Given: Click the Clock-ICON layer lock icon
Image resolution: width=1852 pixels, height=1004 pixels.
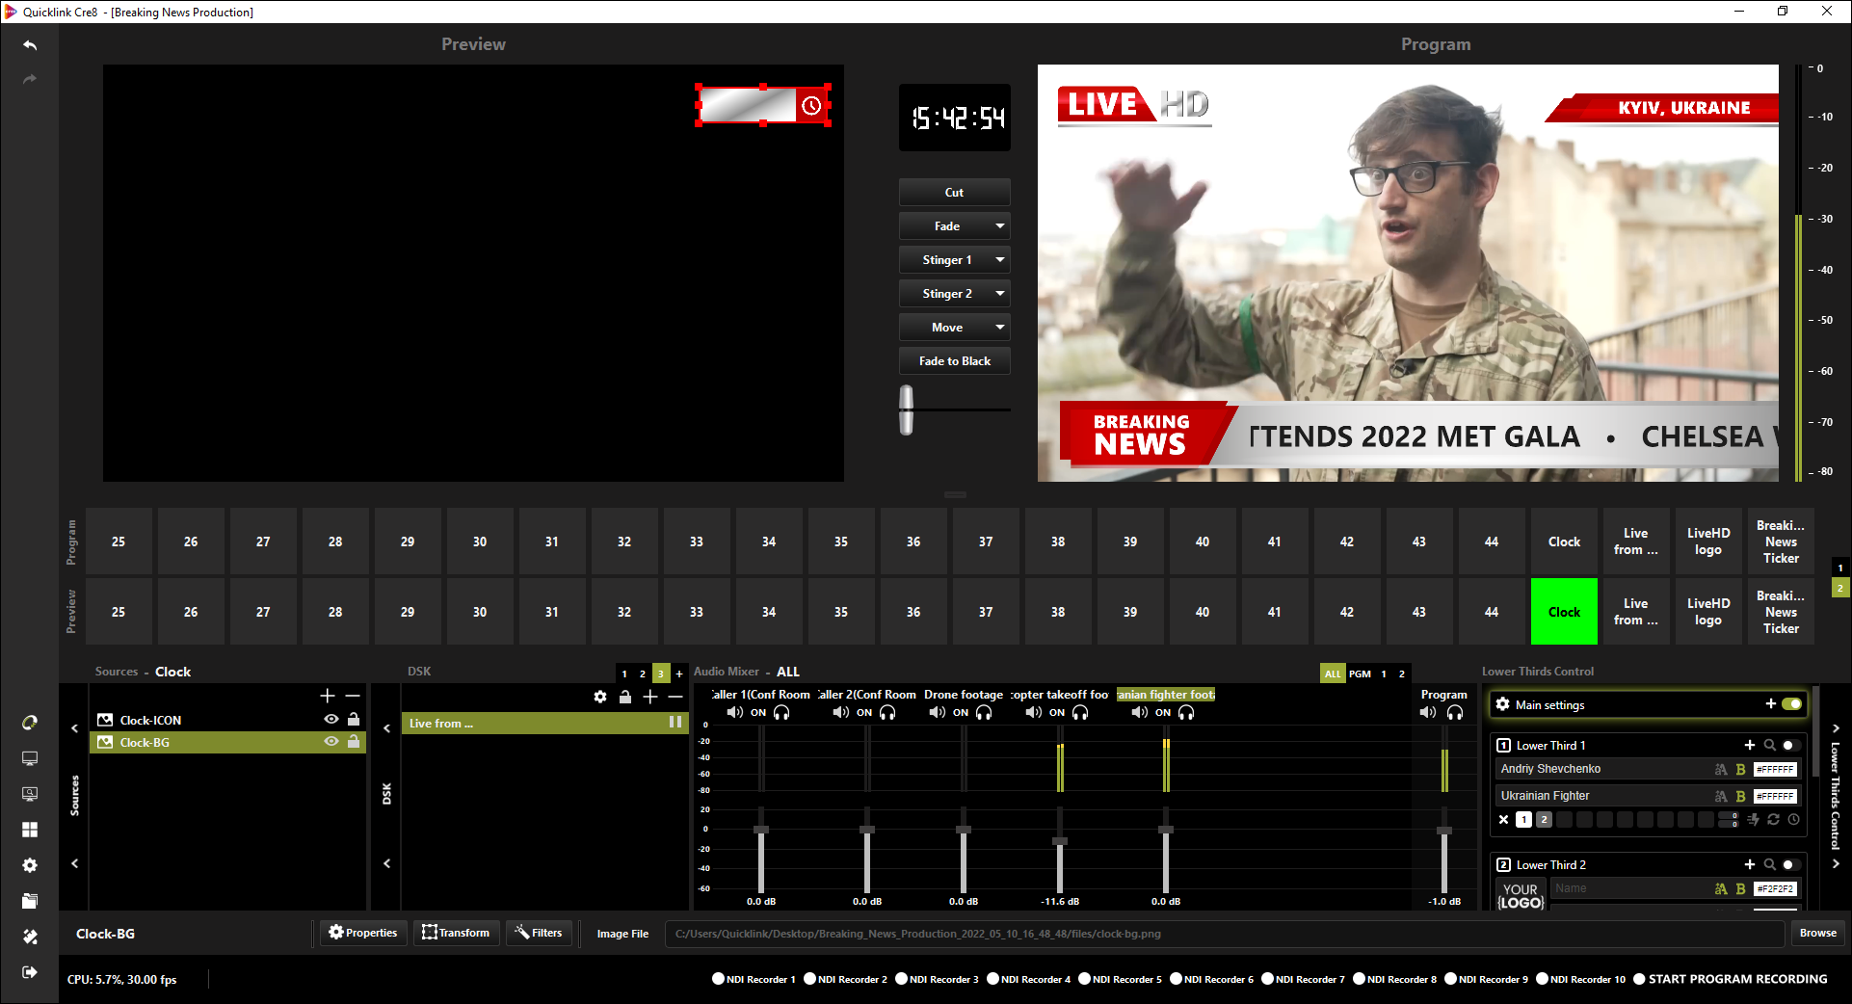Looking at the screenshot, I should (x=354, y=720).
